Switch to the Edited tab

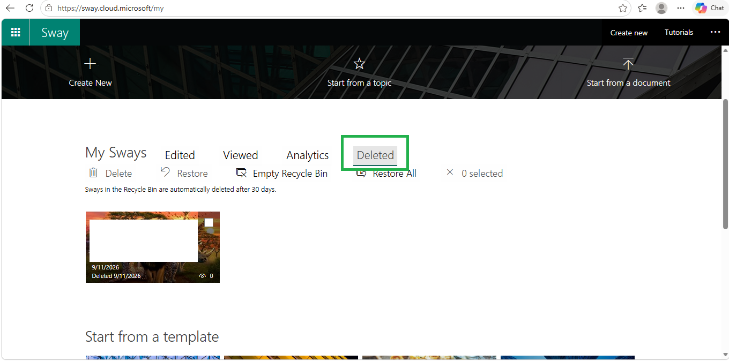tap(180, 155)
